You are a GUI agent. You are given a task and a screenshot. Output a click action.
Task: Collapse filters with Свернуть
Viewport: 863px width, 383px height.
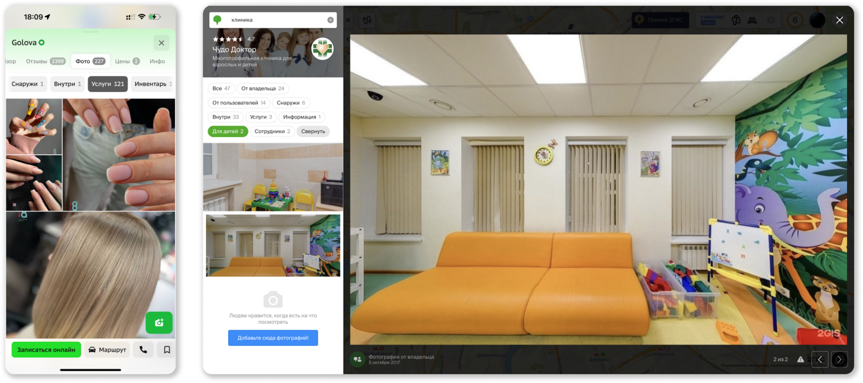pos(313,131)
